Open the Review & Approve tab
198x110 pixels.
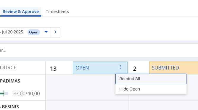(x=21, y=12)
